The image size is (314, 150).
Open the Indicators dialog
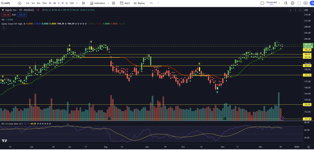98,3
